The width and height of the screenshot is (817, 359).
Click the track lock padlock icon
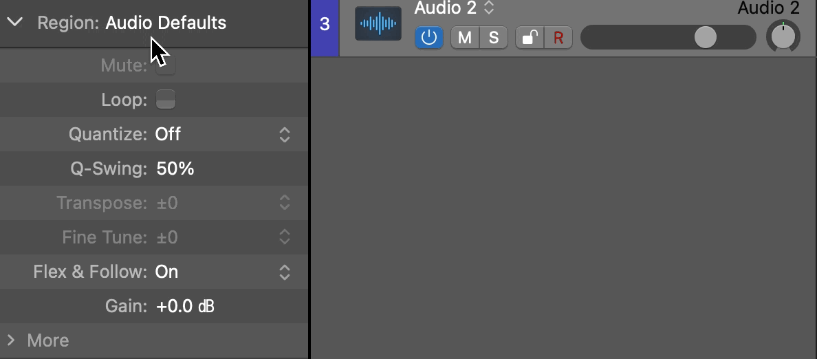[530, 38]
